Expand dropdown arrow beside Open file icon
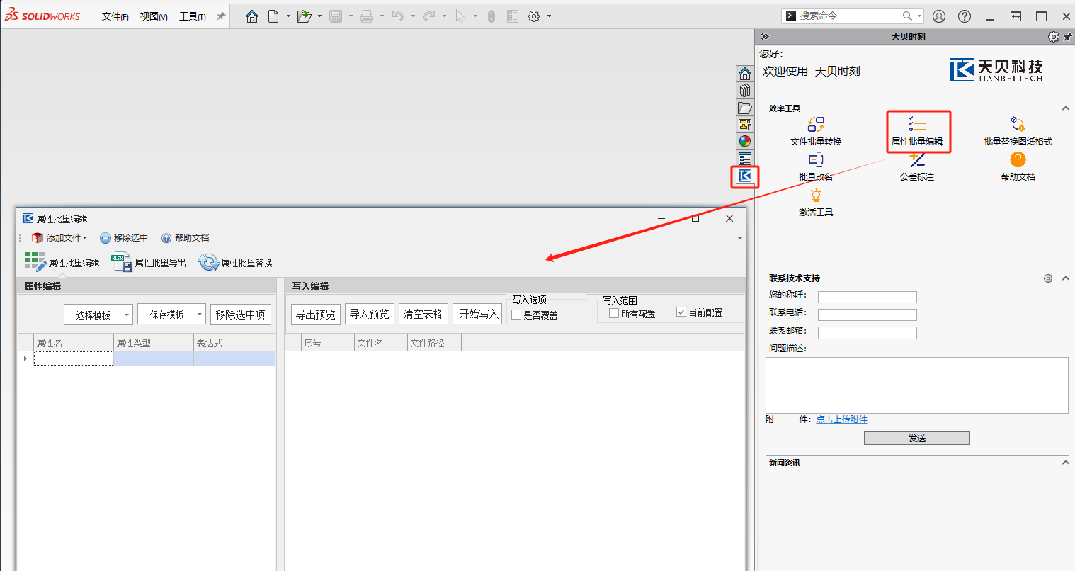The height and width of the screenshot is (571, 1075). tap(319, 16)
